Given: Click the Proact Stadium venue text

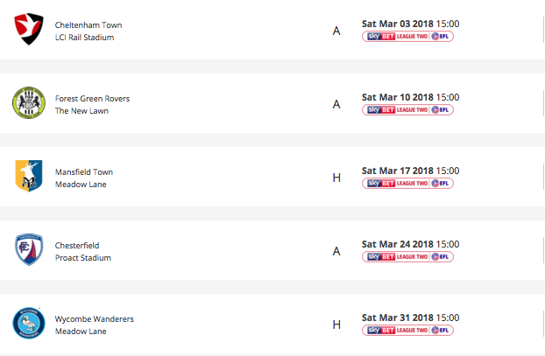Looking at the screenshot, I should click(82, 258).
